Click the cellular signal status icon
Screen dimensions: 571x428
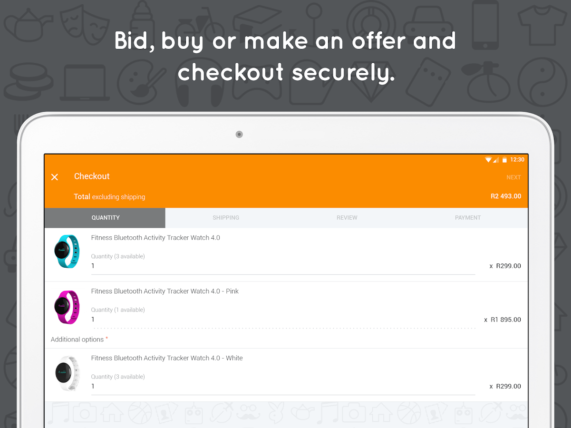tap(496, 160)
